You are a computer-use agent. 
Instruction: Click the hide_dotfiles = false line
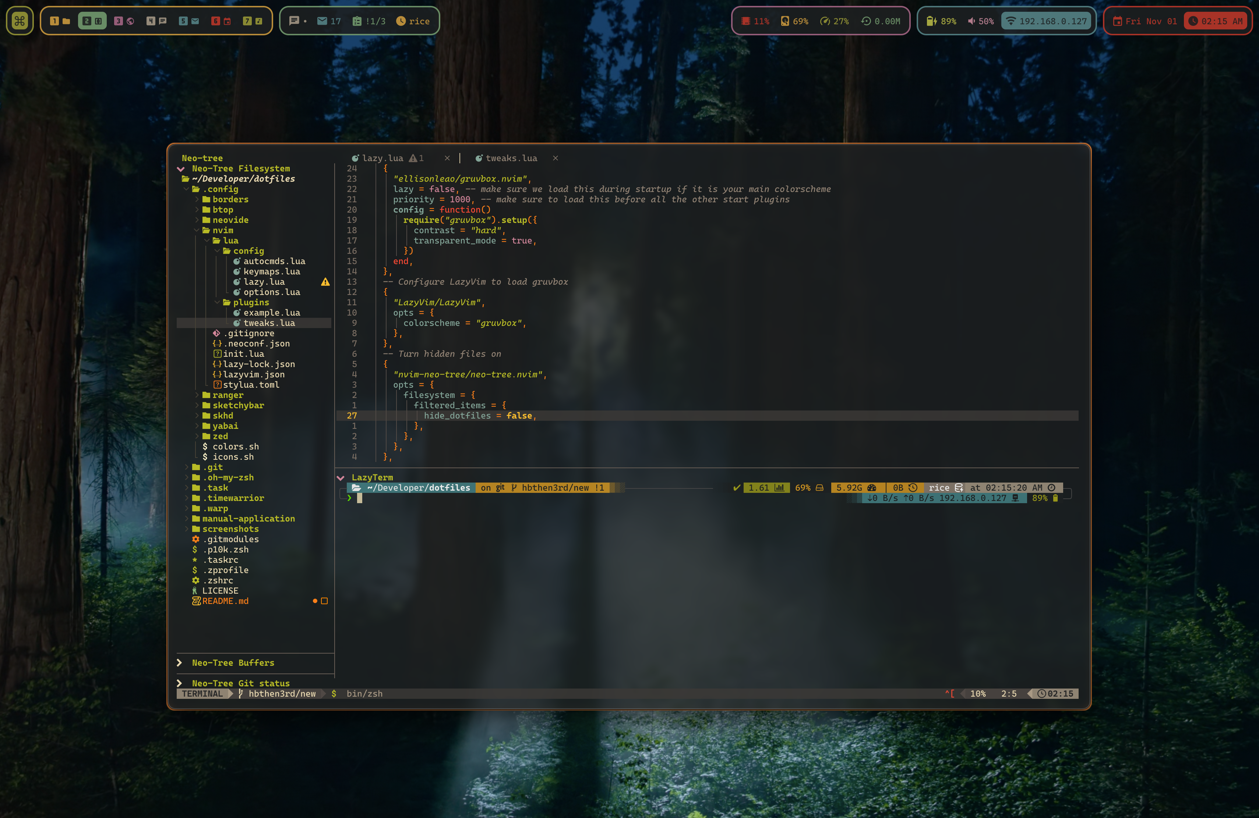(x=707, y=416)
